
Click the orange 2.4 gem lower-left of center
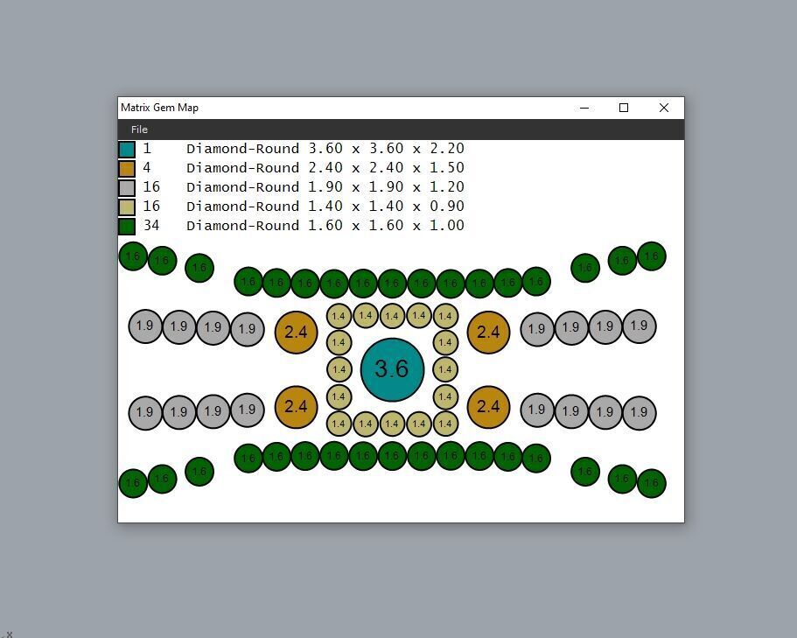(297, 407)
